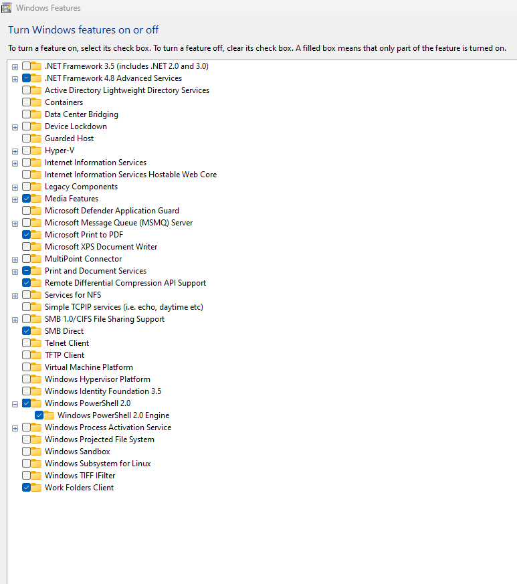Select Windows TIFF IFilter label
The width and height of the screenshot is (517, 584).
[80, 476]
